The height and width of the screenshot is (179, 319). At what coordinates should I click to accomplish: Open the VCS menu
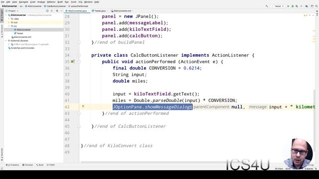80,2
